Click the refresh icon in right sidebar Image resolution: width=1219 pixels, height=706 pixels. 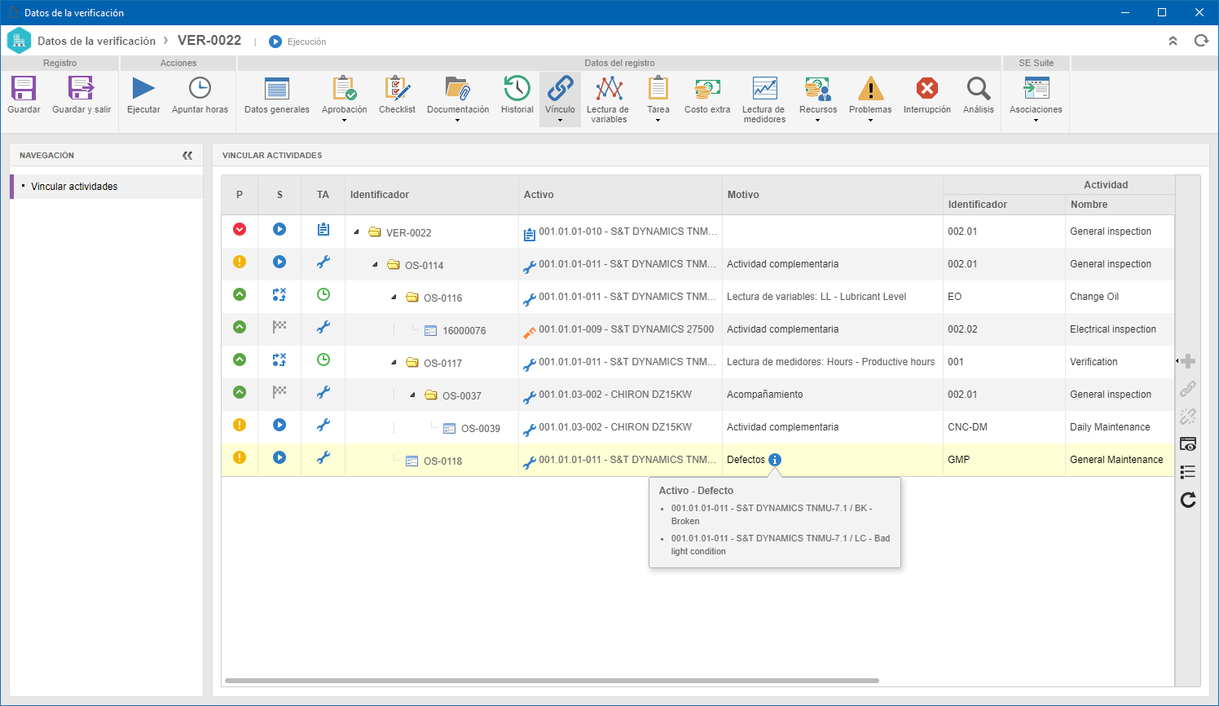tap(1188, 500)
